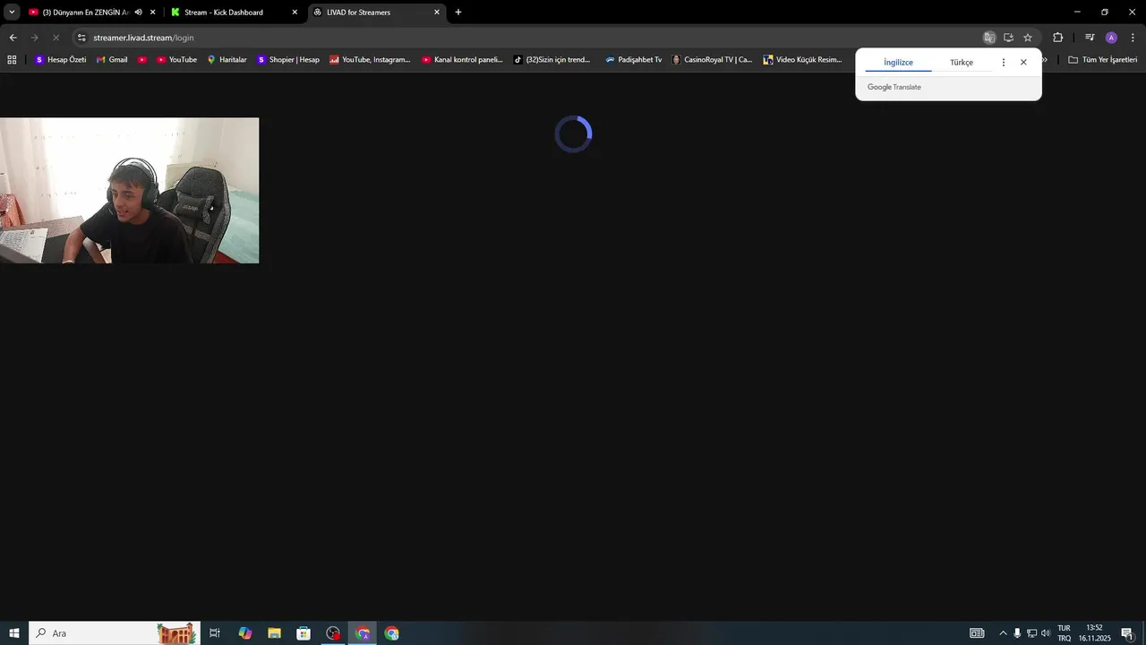Click the install app icon in address bar
The image size is (1146, 645).
pos(1008,38)
